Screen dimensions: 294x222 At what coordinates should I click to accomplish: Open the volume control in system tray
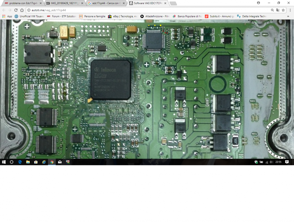271,162
